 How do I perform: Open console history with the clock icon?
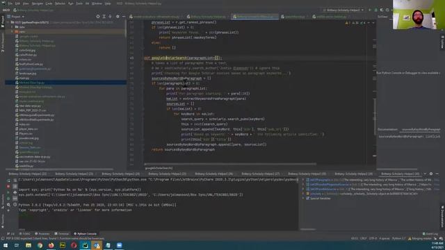point(15,204)
